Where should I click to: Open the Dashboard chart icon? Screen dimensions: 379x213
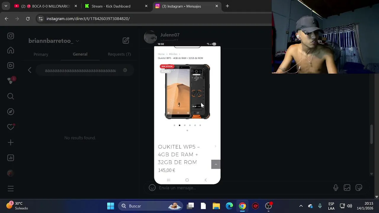pyautogui.click(x=11, y=158)
